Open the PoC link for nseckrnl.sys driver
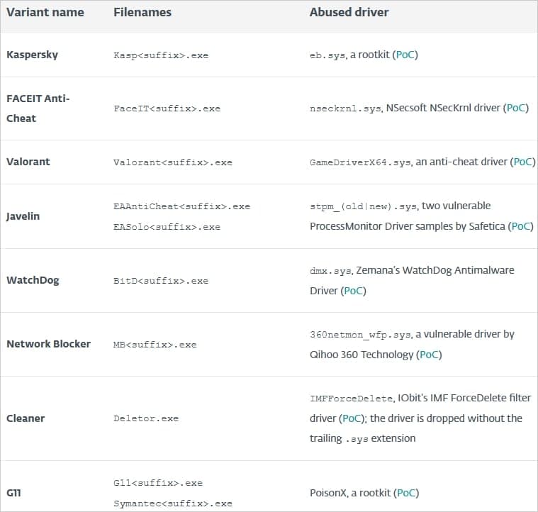Image resolution: width=538 pixels, height=512 pixels. pos(516,108)
